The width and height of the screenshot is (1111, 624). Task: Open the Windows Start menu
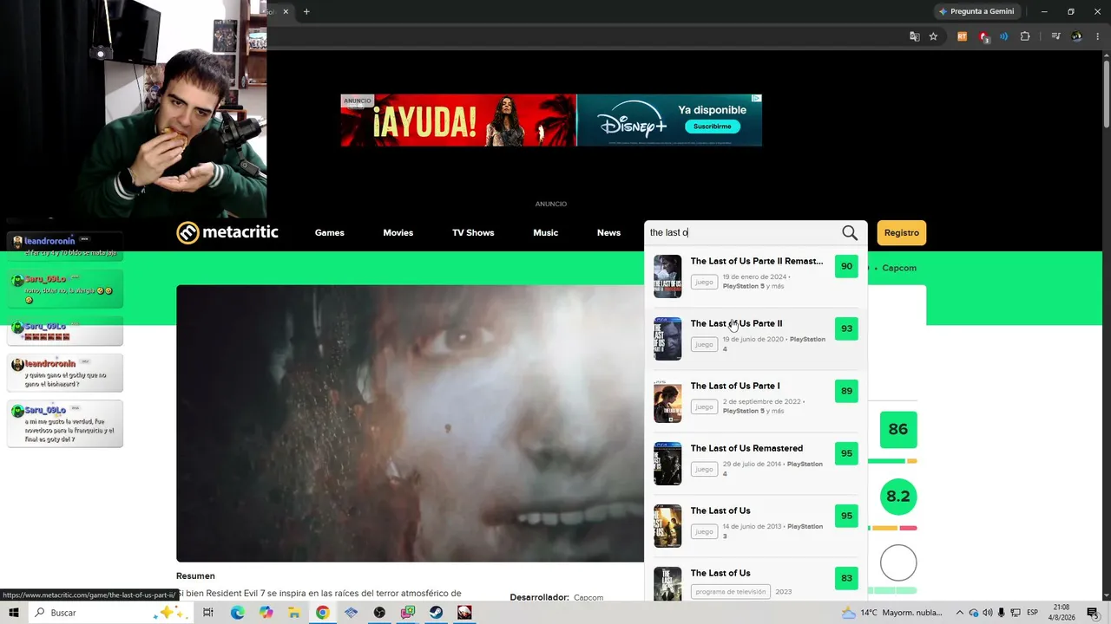(14, 613)
